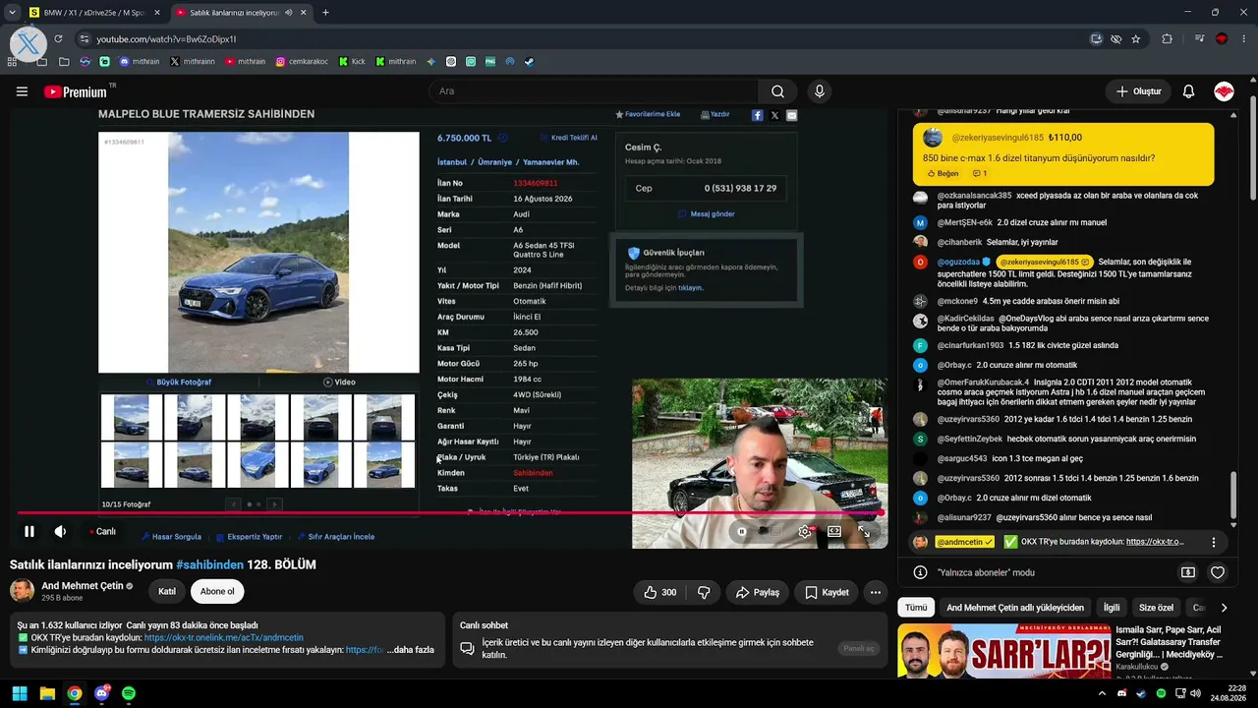The height and width of the screenshot is (708, 1258).
Task: Show hidden system tray icons
Action: [1102, 693]
